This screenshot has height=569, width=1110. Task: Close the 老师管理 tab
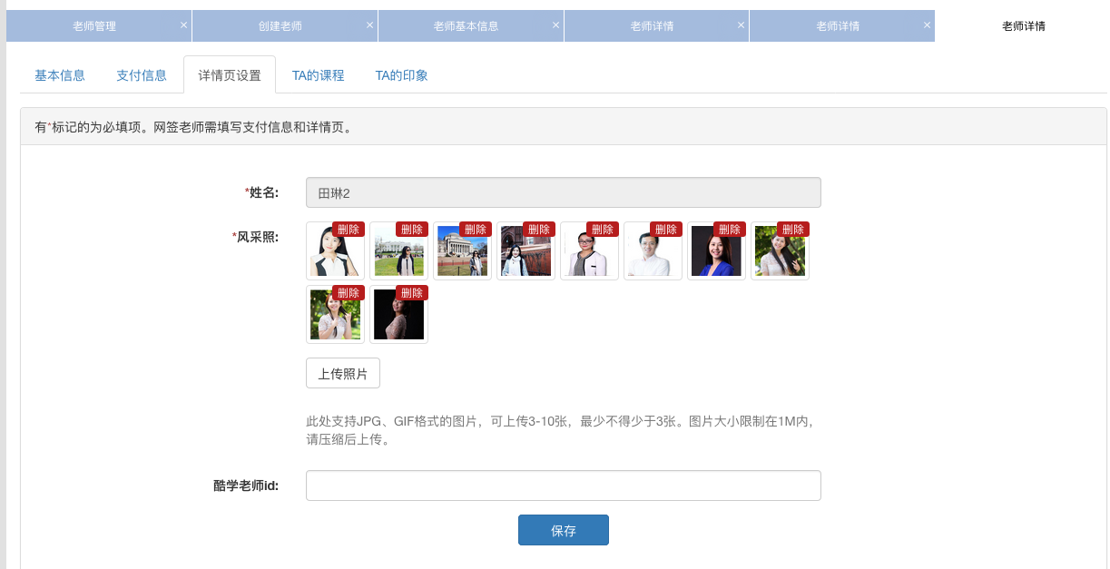pos(183,25)
